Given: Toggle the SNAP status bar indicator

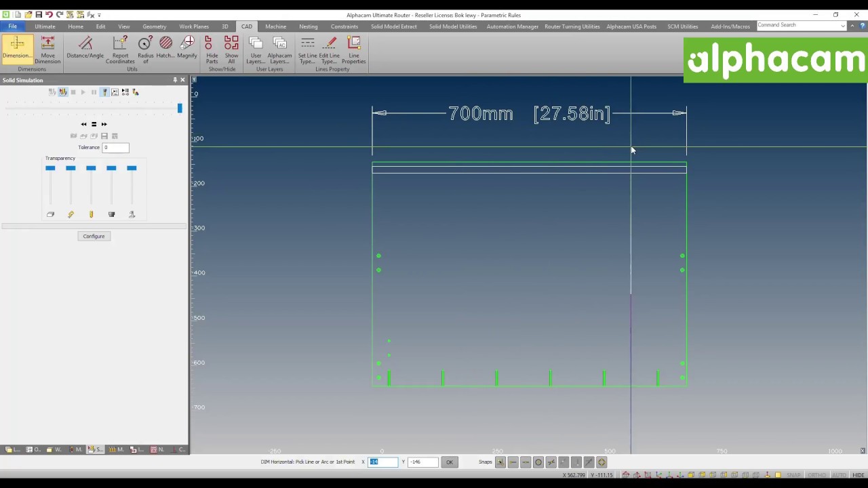Looking at the screenshot, I should (793, 475).
